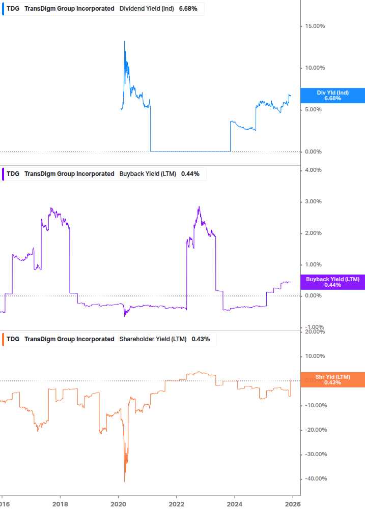Click the 3.00% label on buyback axis
The height and width of the screenshot is (511, 365).
313,202
